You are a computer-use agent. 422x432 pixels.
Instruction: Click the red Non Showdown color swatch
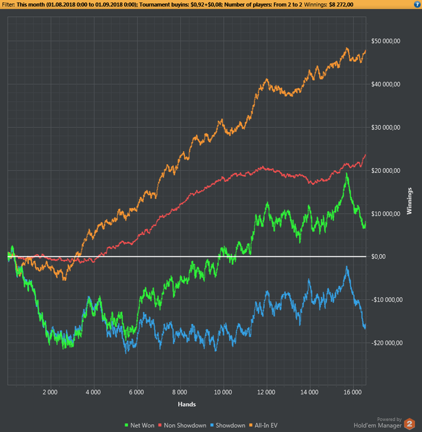tap(160, 425)
